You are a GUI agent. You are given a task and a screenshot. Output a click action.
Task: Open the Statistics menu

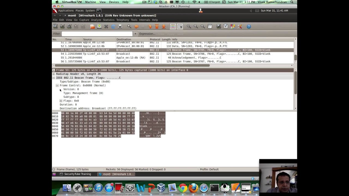pyautogui.click(x=109, y=20)
